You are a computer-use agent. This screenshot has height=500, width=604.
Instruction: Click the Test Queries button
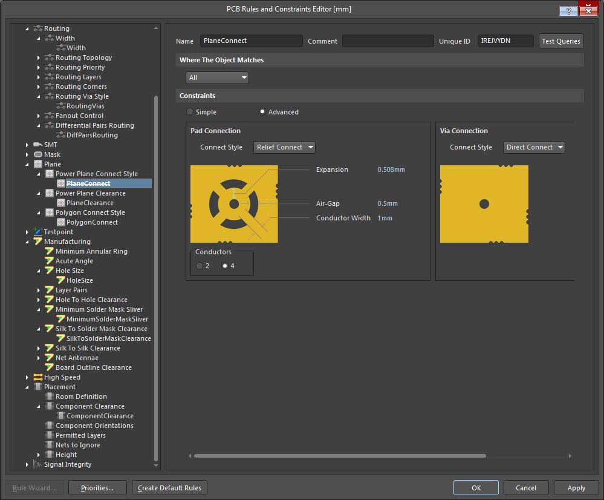(x=560, y=41)
